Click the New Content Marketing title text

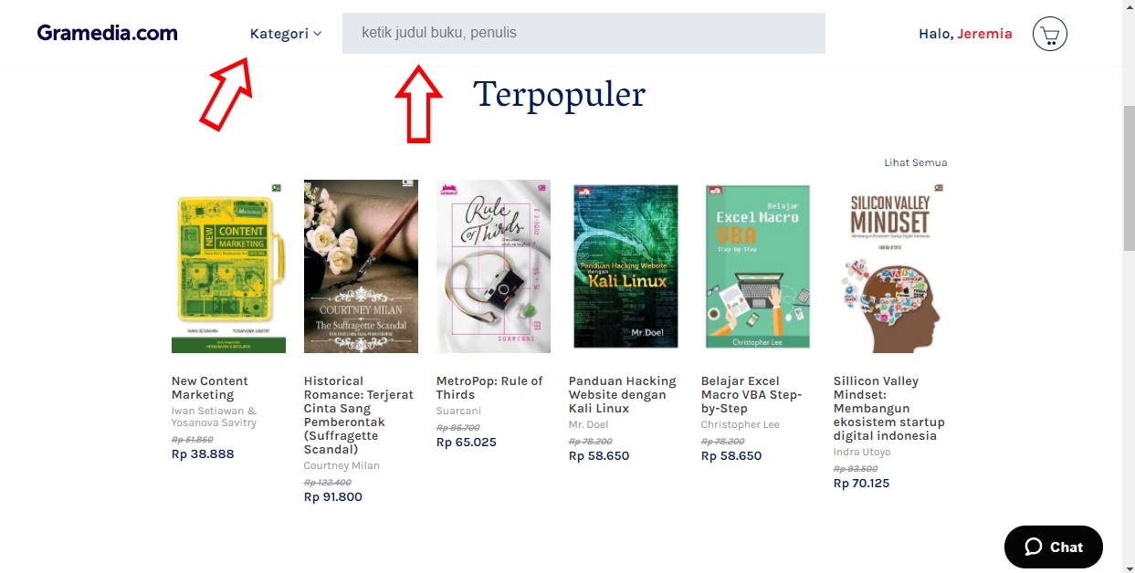click(210, 388)
